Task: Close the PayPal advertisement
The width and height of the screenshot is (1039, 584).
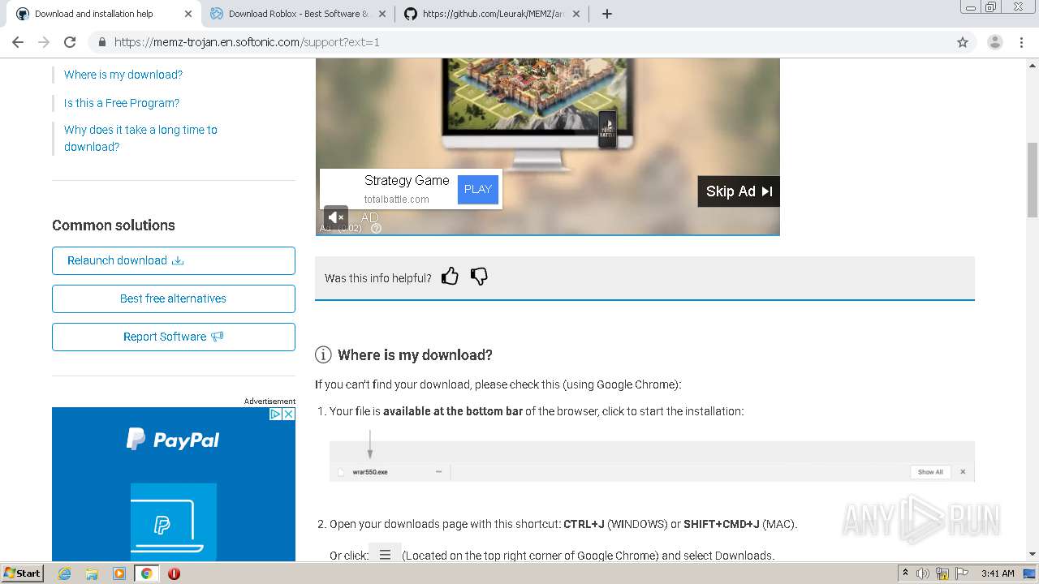Action: pyautogui.click(x=288, y=414)
